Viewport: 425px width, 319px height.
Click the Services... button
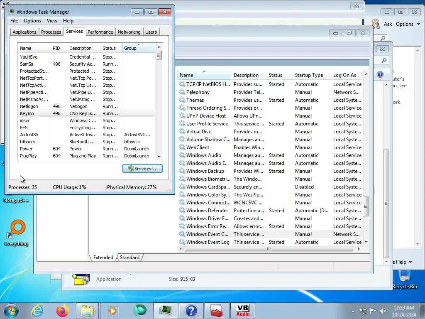coord(143,169)
